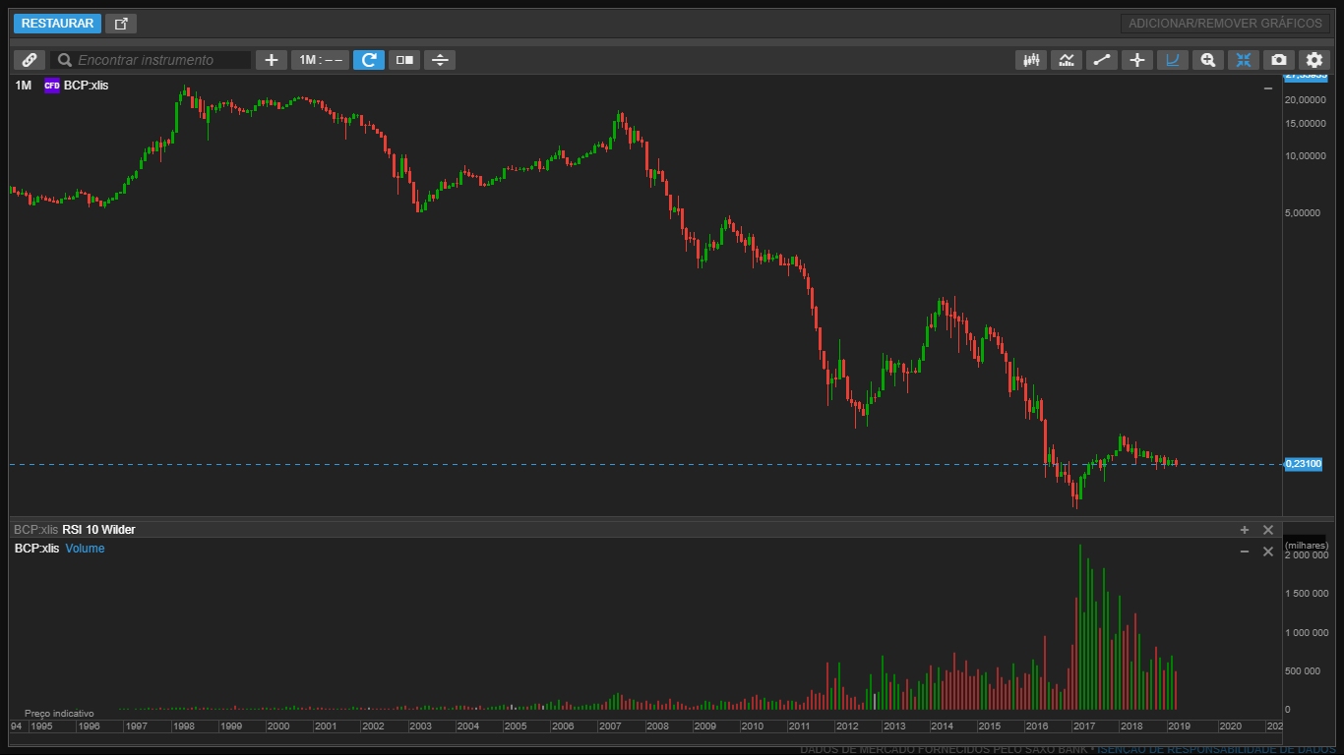Image resolution: width=1344 pixels, height=755 pixels.
Task: Open the chart type candlestick icon
Action: 1031,60
